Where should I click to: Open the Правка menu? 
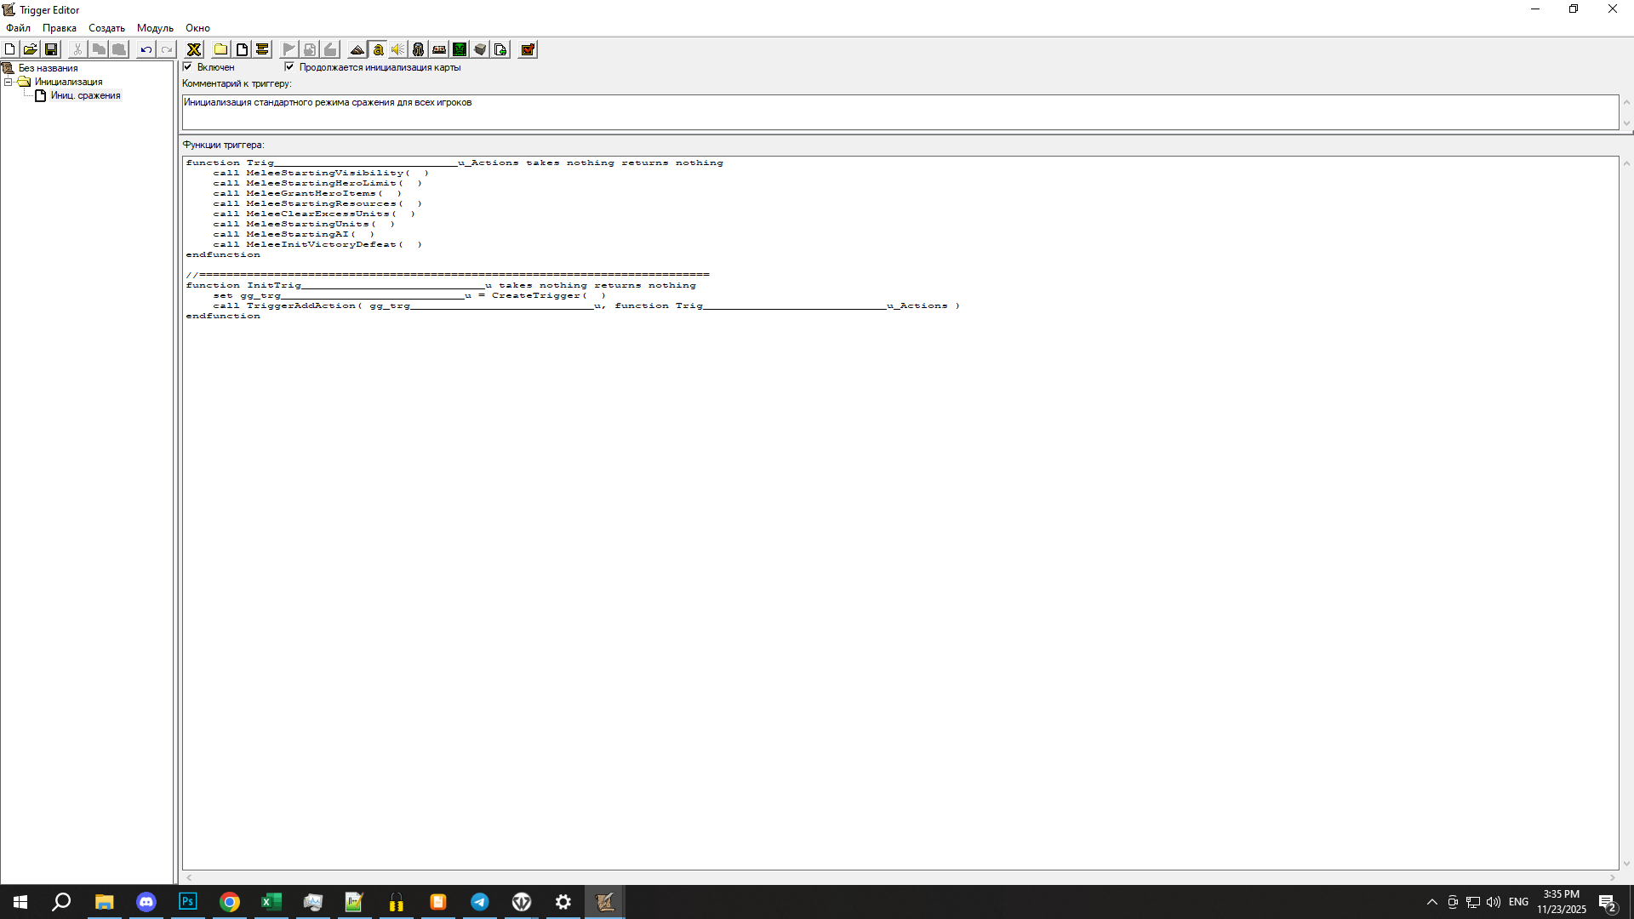(59, 28)
